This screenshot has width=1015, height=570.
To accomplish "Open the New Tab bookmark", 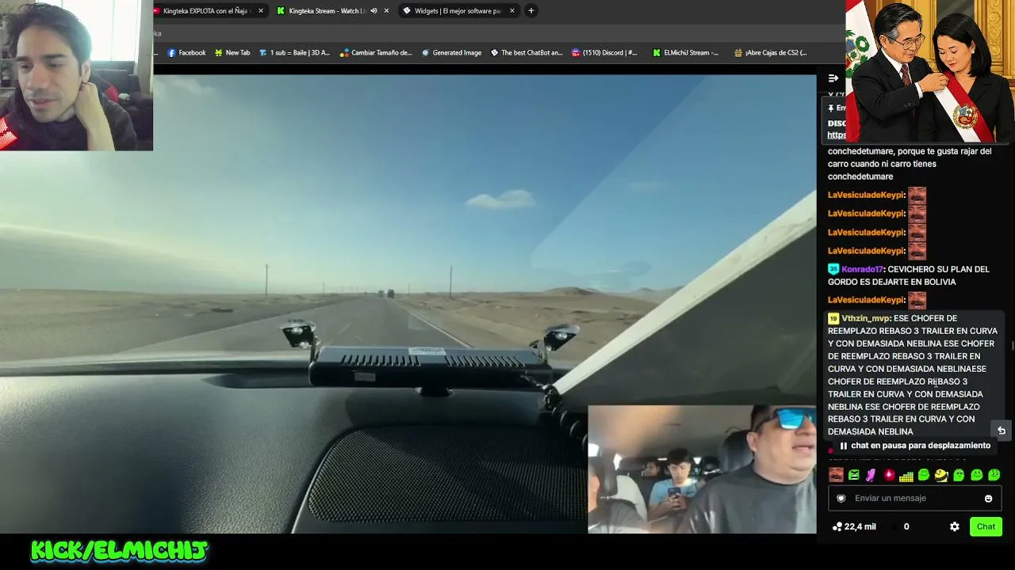I will point(232,53).
